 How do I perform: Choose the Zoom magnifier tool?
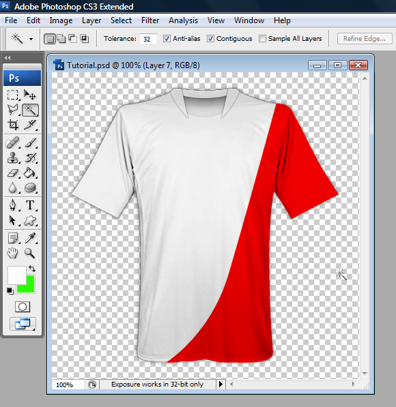[30, 253]
